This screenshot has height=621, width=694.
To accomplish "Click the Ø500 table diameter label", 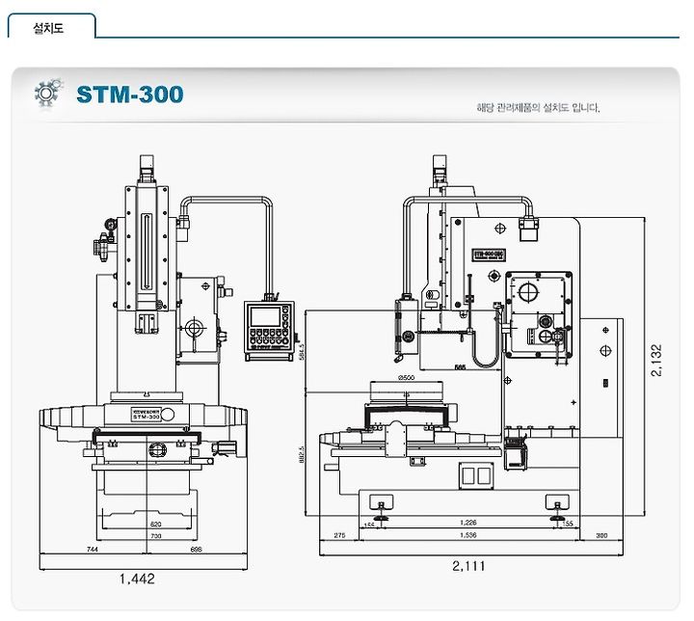I will click(x=407, y=377).
